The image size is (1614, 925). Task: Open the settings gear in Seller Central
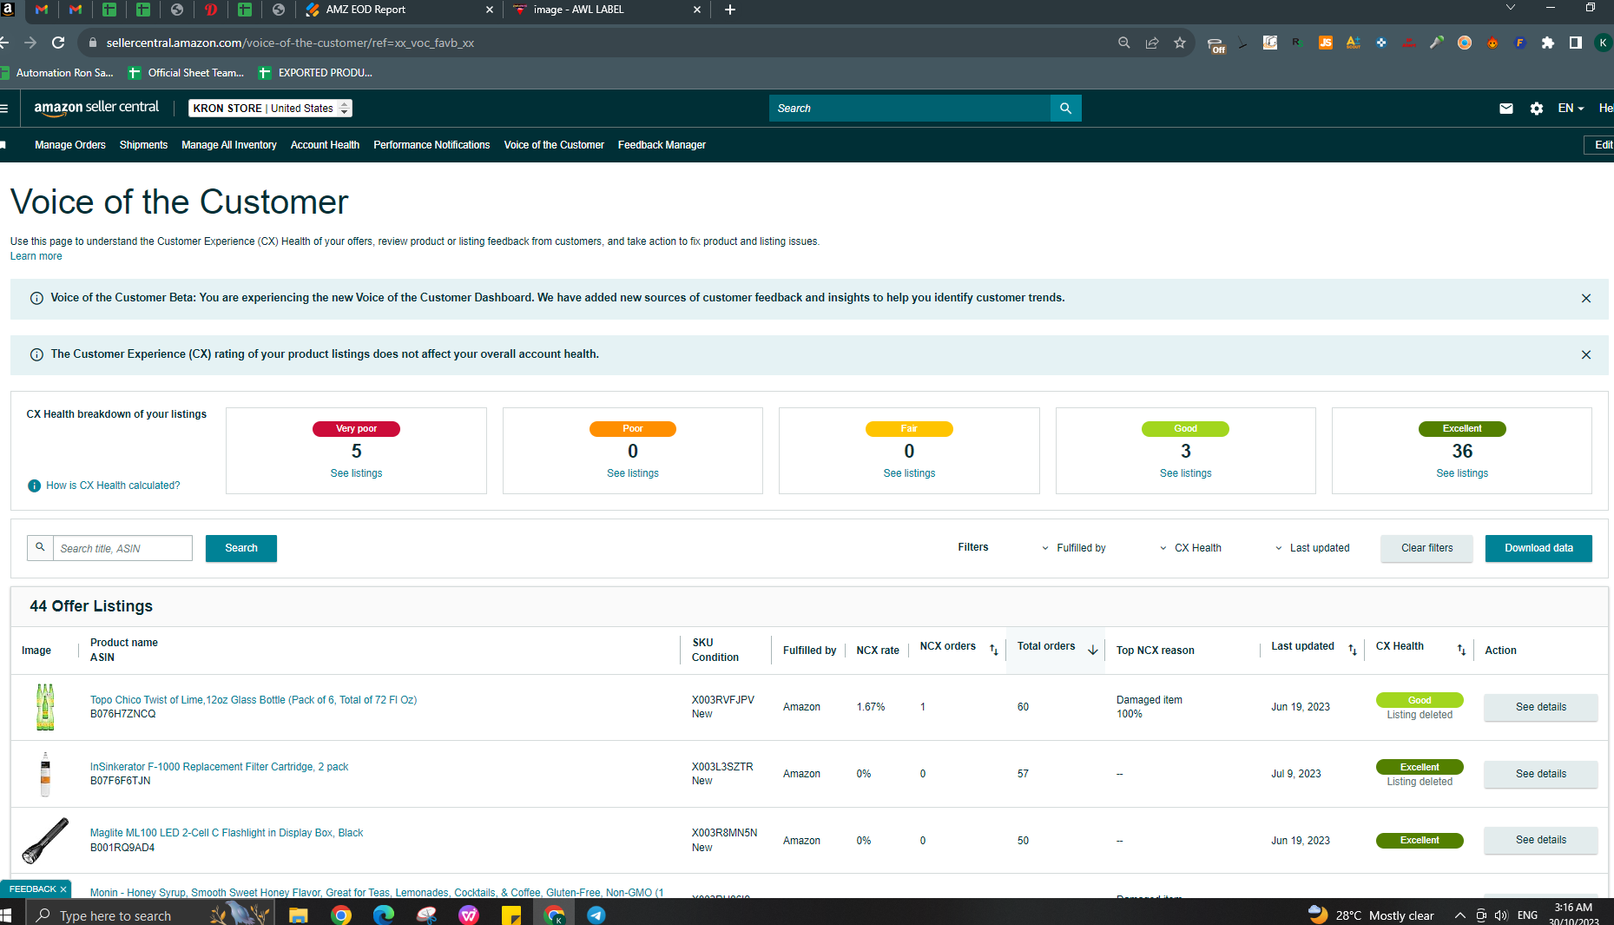pos(1537,109)
